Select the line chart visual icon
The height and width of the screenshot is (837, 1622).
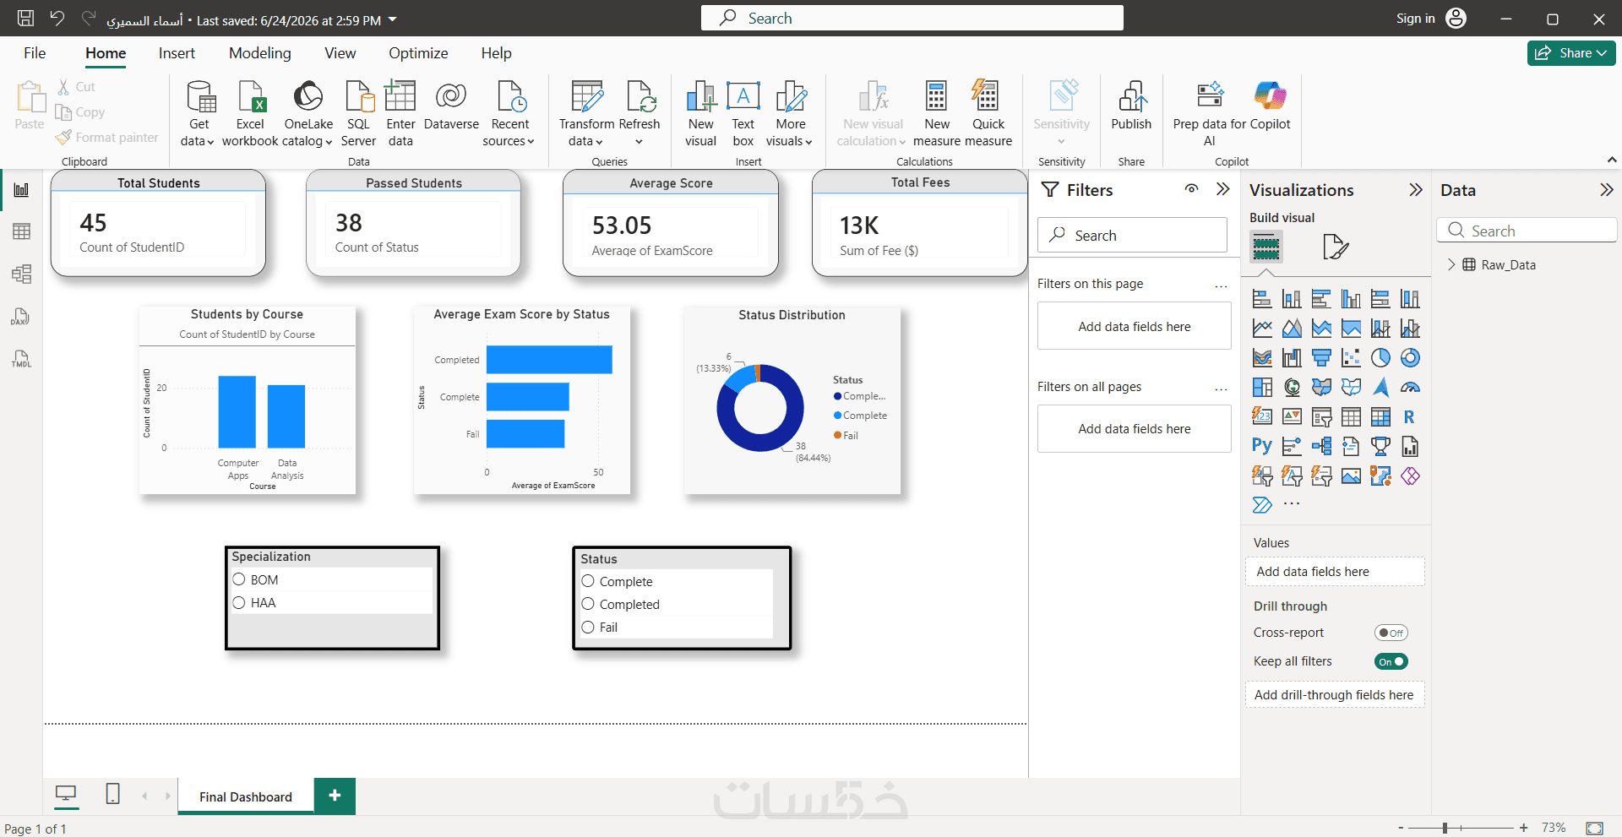[x=1262, y=329]
